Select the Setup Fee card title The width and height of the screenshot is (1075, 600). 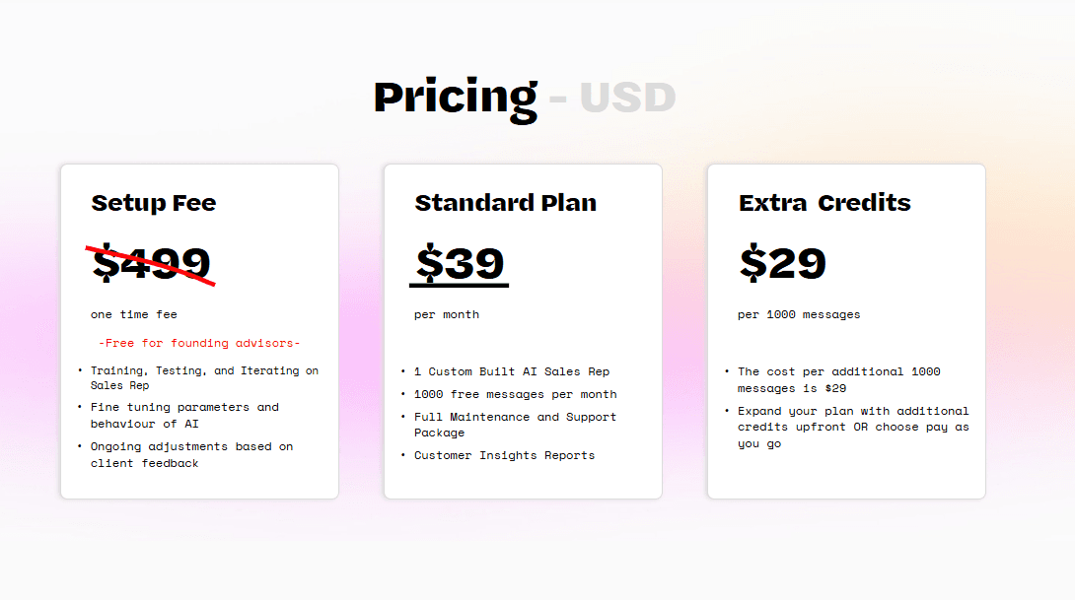[x=154, y=203]
